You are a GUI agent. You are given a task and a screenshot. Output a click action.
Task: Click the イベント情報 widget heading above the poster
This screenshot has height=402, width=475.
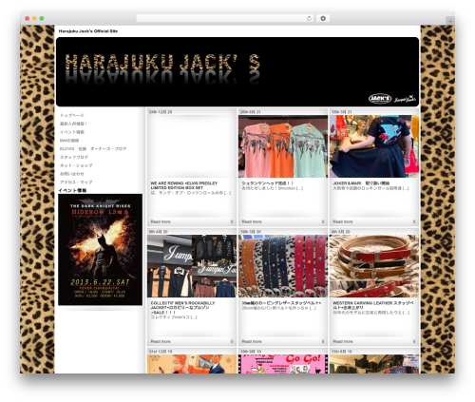click(72, 190)
